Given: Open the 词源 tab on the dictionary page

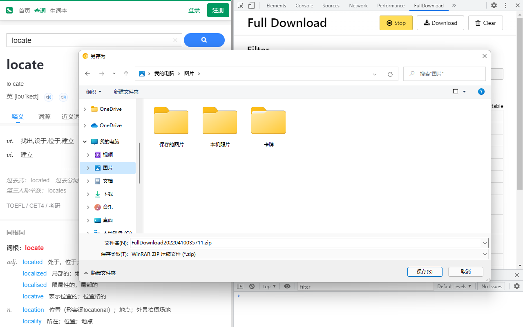Looking at the screenshot, I should [x=44, y=117].
